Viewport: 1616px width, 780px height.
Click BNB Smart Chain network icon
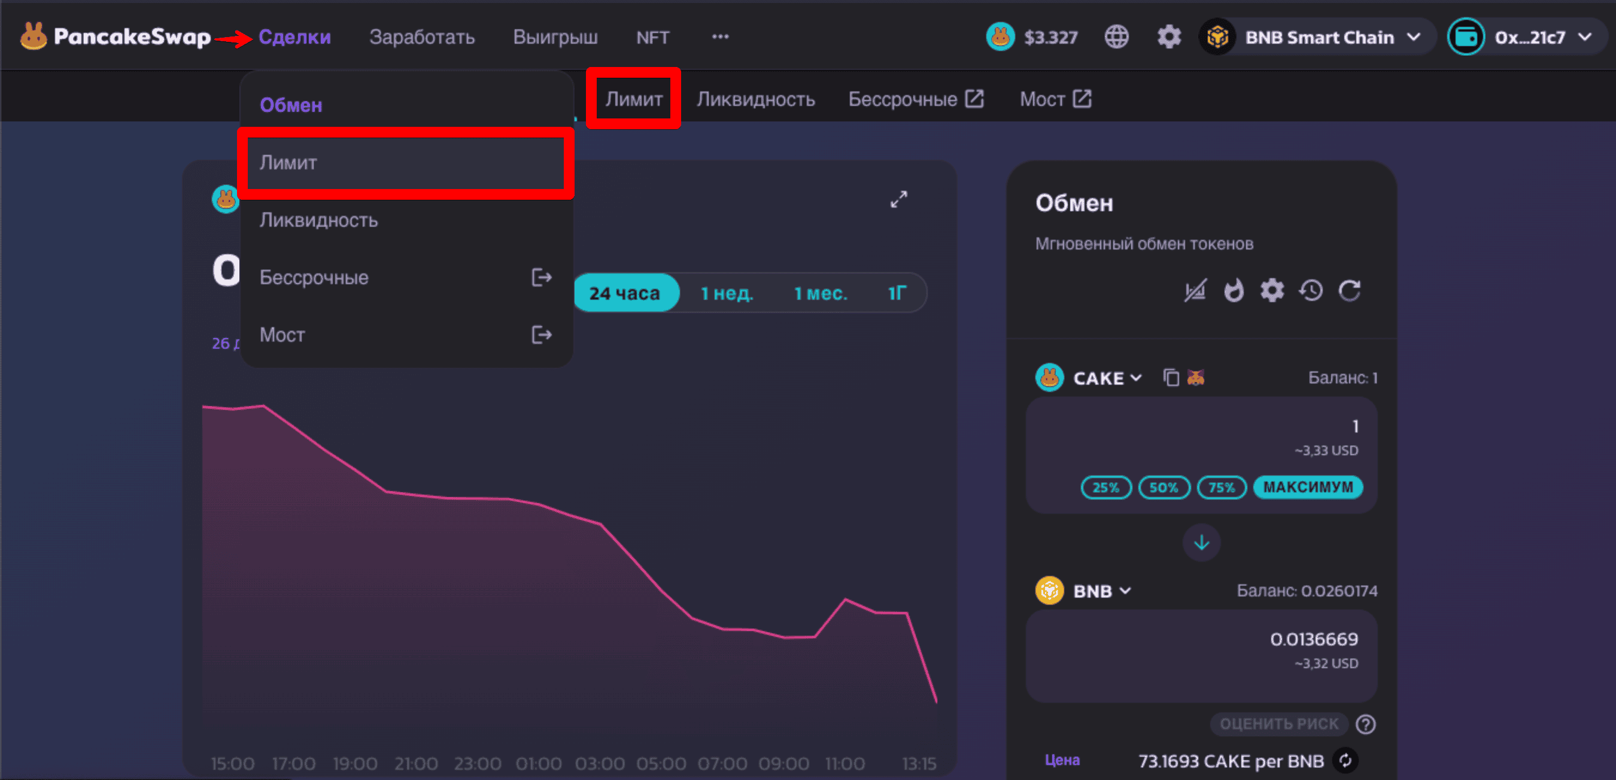coord(1217,37)
